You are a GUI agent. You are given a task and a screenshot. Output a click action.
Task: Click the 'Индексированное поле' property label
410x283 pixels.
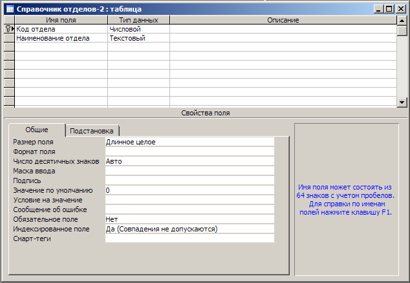pos(51,229)
